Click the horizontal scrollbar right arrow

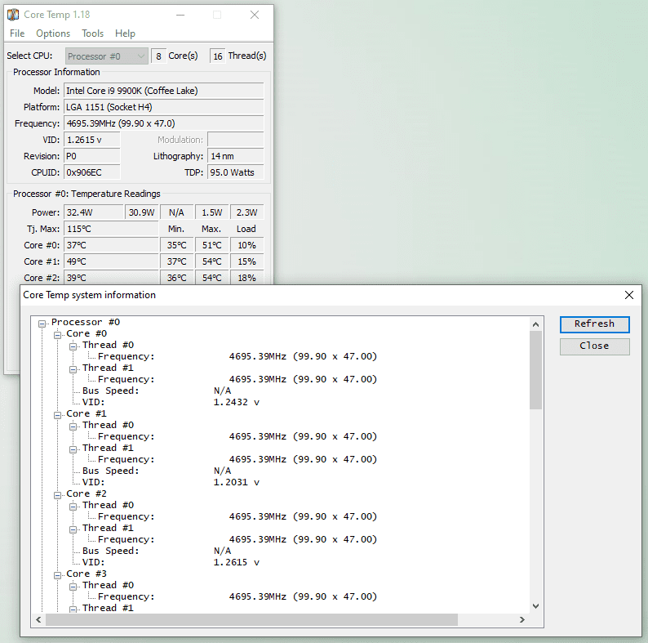pos(522,619)
